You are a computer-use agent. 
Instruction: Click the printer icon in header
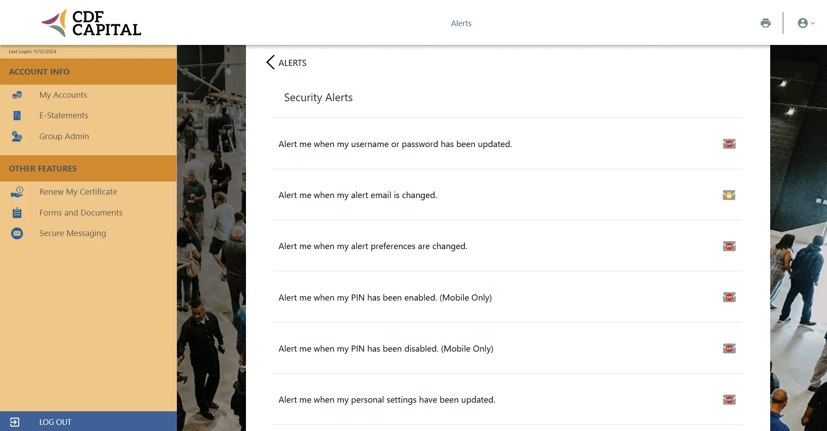[x=765, y=23]
